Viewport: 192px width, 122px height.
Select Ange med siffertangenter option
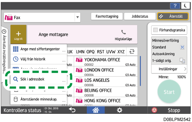38,49
